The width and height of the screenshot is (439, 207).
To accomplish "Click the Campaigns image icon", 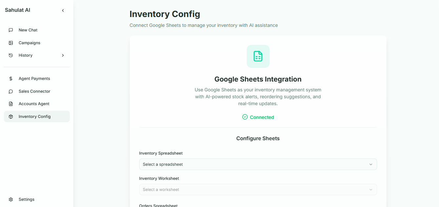I will click(x=11, y=43).
